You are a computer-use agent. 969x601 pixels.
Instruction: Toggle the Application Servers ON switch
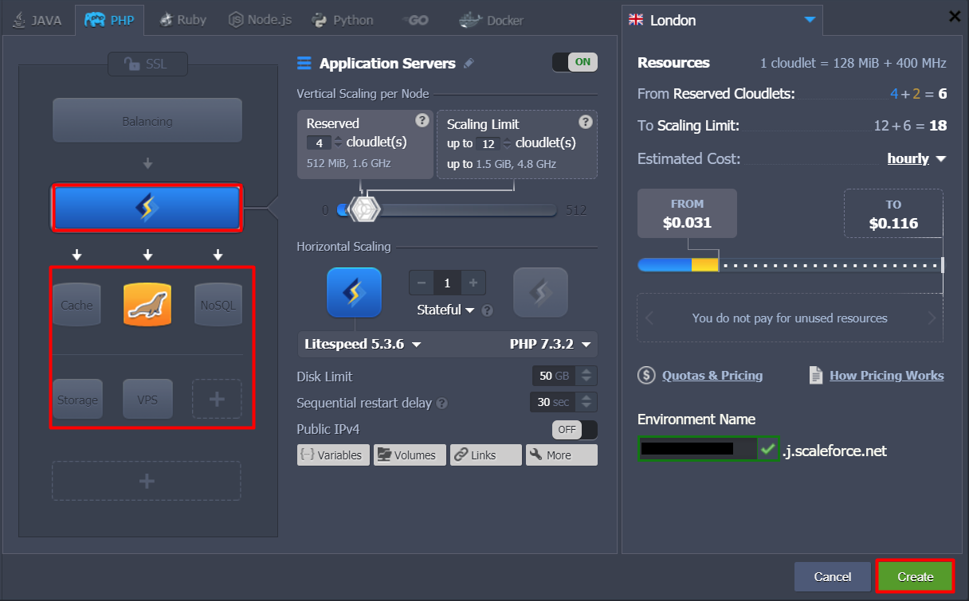pyautogui.click(x=574, y=62)
